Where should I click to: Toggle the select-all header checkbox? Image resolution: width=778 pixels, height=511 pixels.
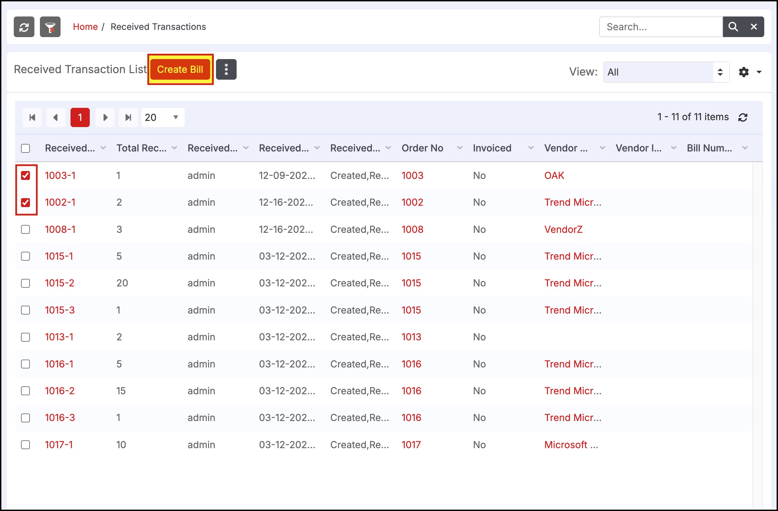click(x=25, y=148)
